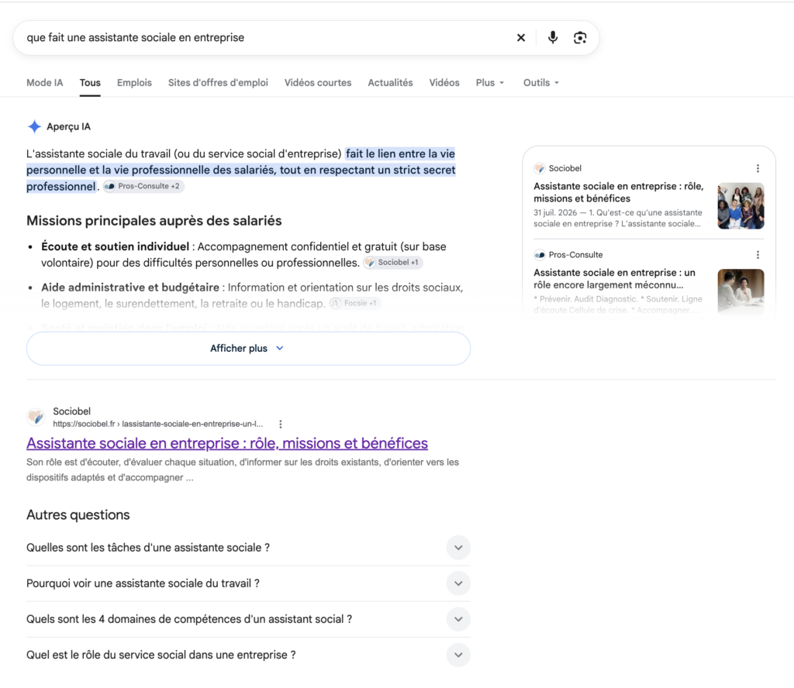Open the 'Assistante sociale en entreprise : rôle, missions et bénéfices' result link
Screen dimensions: 794x688
pyautogui.click(x=227, y=443)
